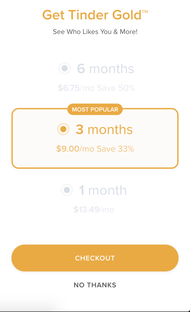Click the "3 months" plan label
This screenshot has height=312, width=190.
(x=104, y=130)
